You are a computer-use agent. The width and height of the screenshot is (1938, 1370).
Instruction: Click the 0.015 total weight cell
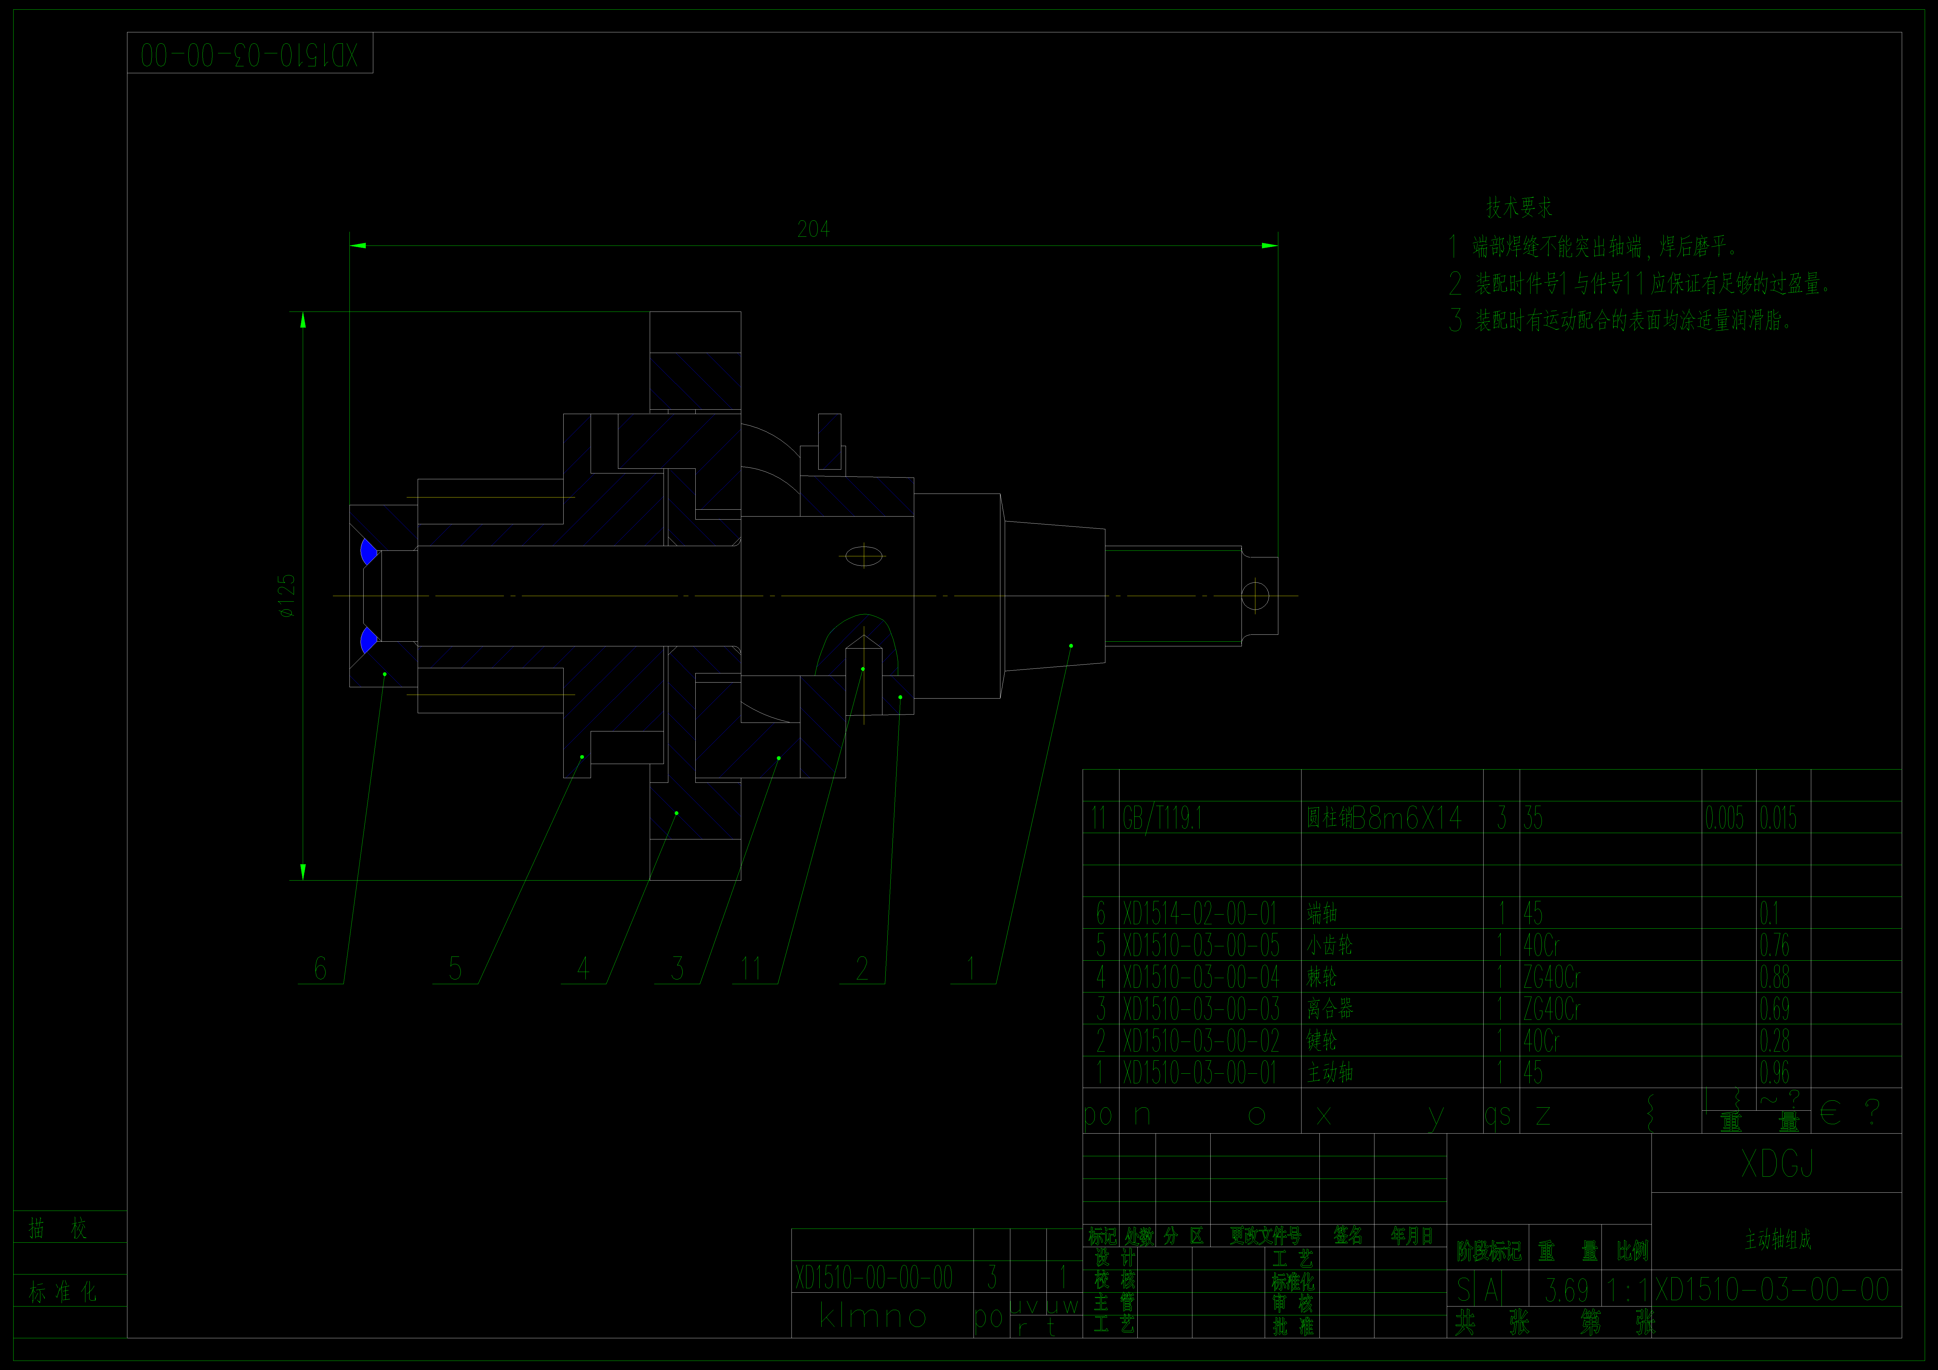point(1779,817)
